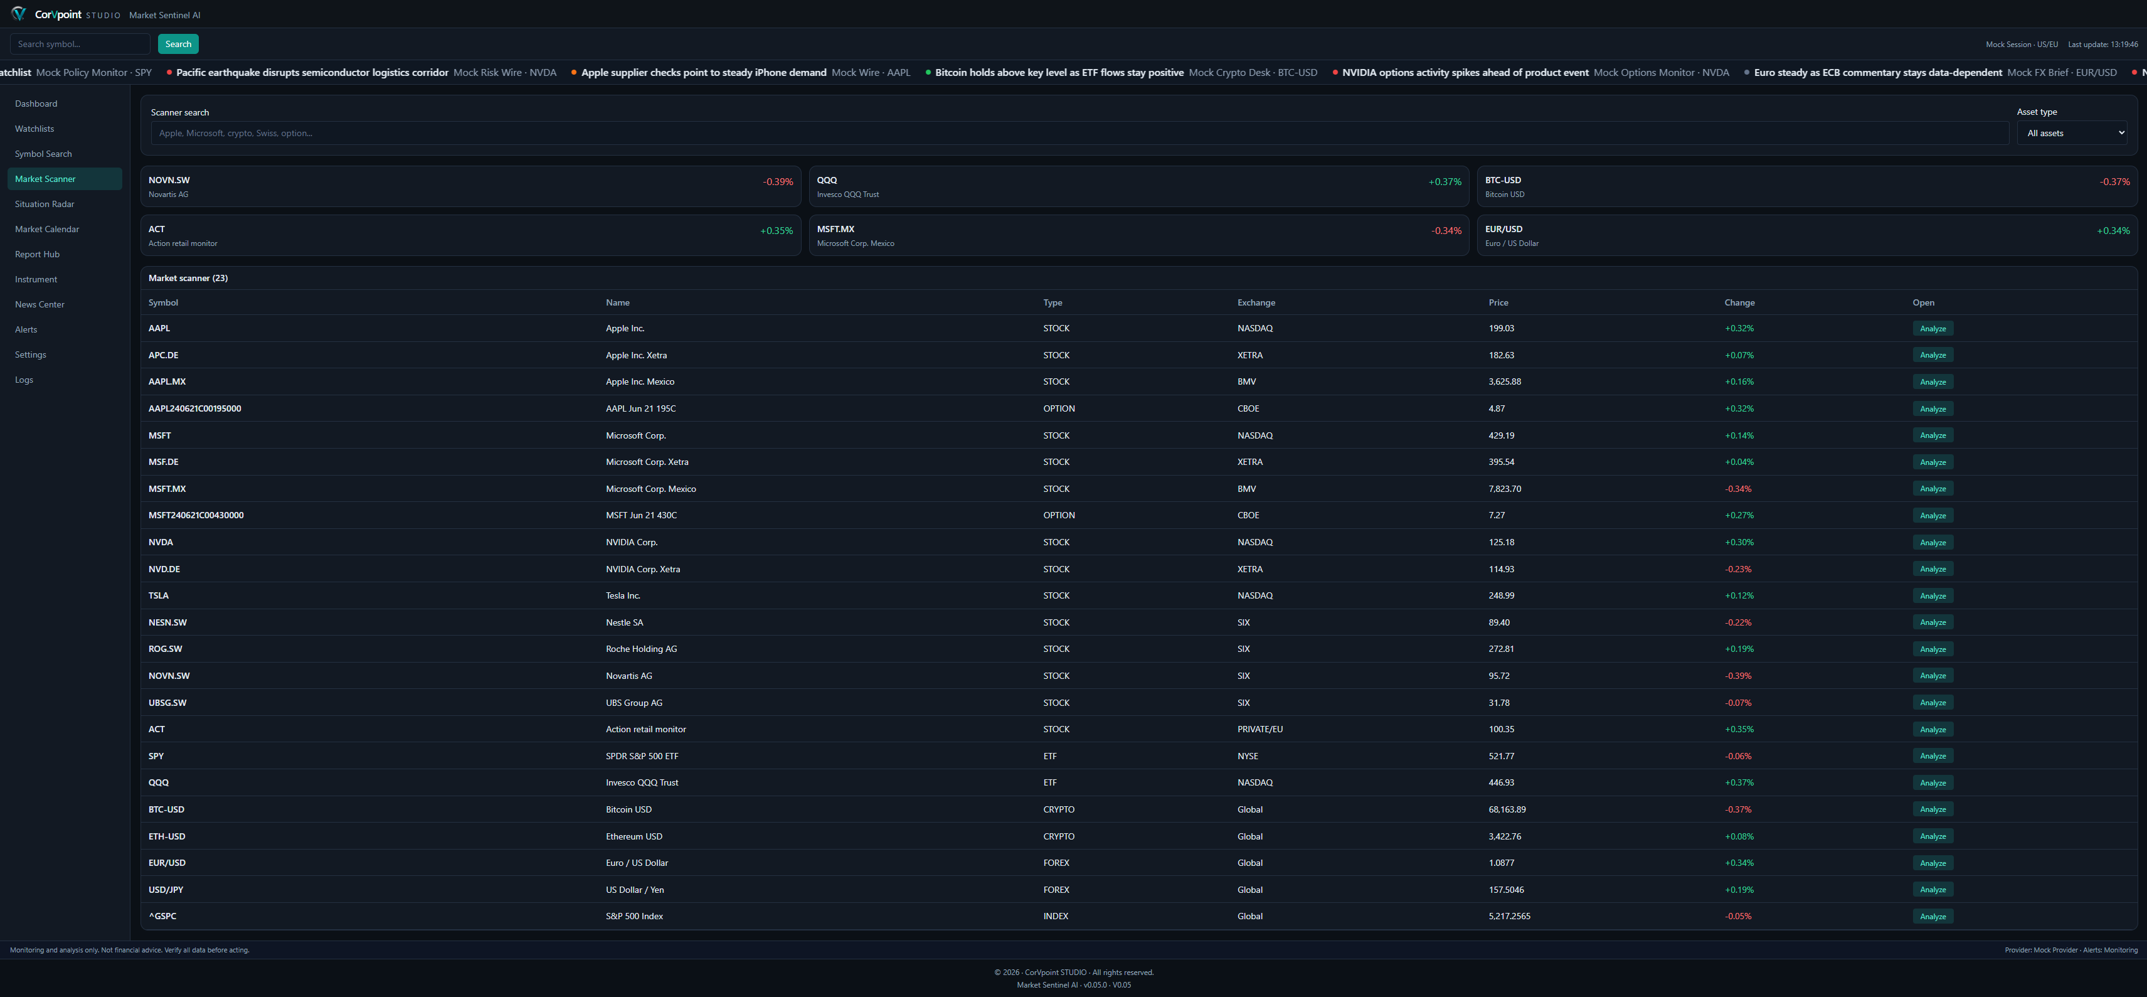Analyze the NESN.SW row
Screen dimensions: 2147x997
coord(1932,622)
